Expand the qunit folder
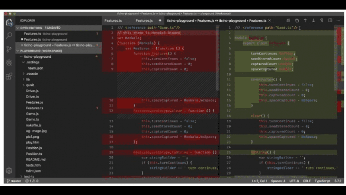The height and width of the screenshot is (195, 346). (x=30, y=85)
